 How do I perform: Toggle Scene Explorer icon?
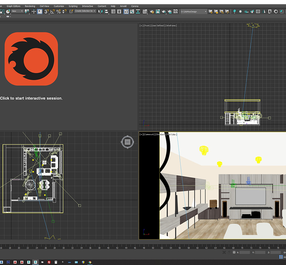113,12
